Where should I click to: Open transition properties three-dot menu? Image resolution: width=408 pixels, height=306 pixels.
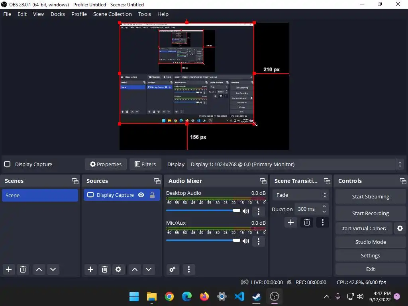(323, 222)
